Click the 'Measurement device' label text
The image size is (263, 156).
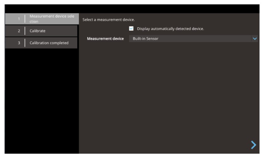point(105,39)
